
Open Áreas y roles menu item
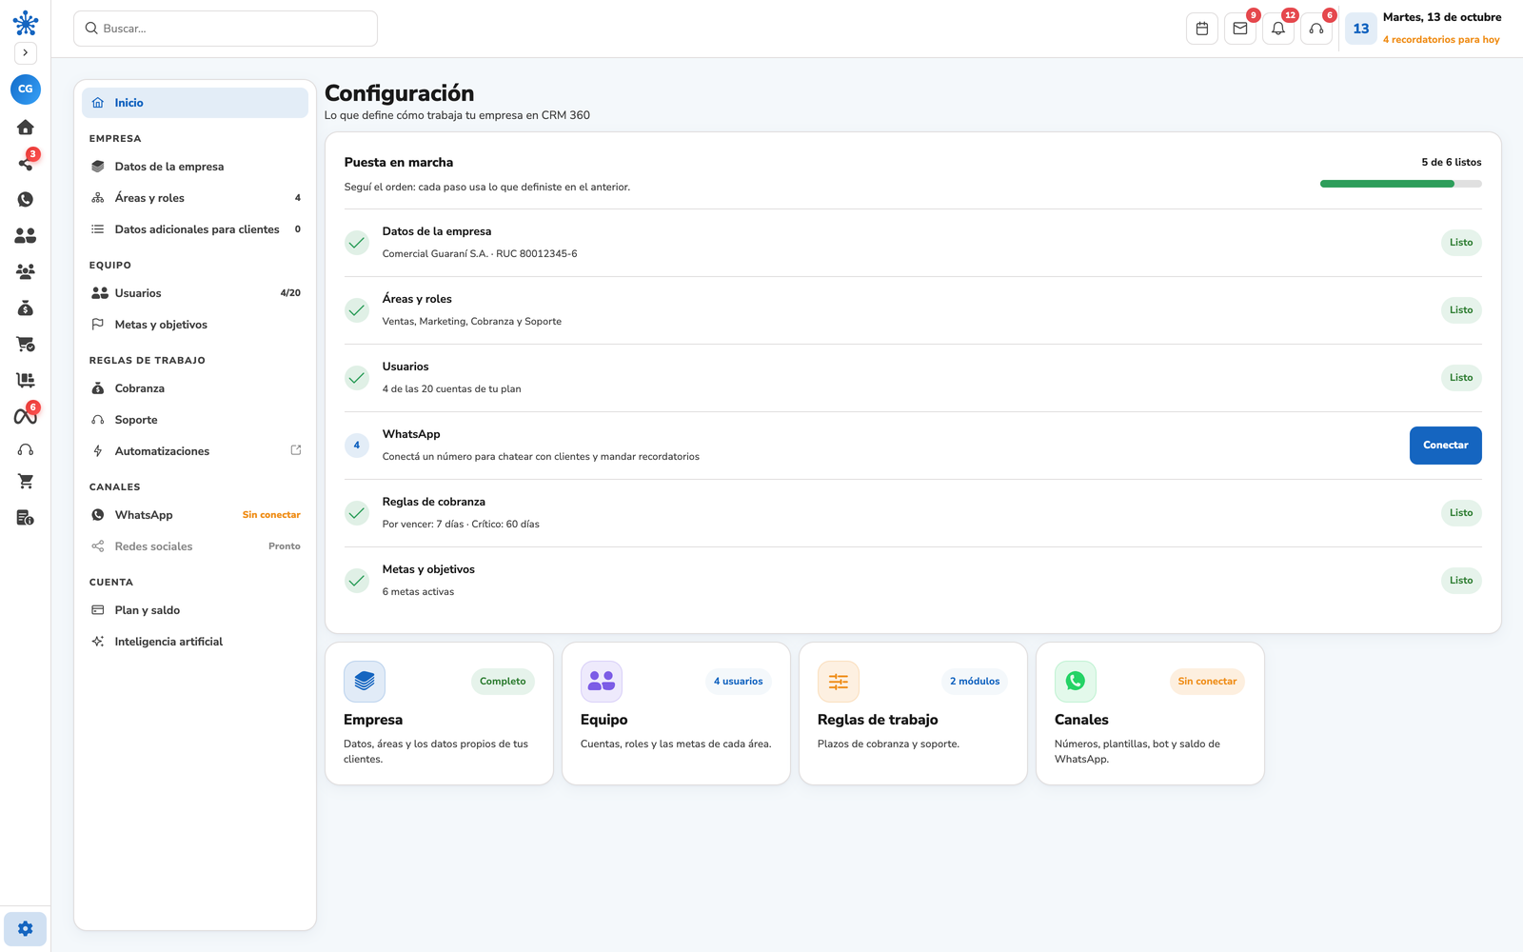(x=195, y=198)
